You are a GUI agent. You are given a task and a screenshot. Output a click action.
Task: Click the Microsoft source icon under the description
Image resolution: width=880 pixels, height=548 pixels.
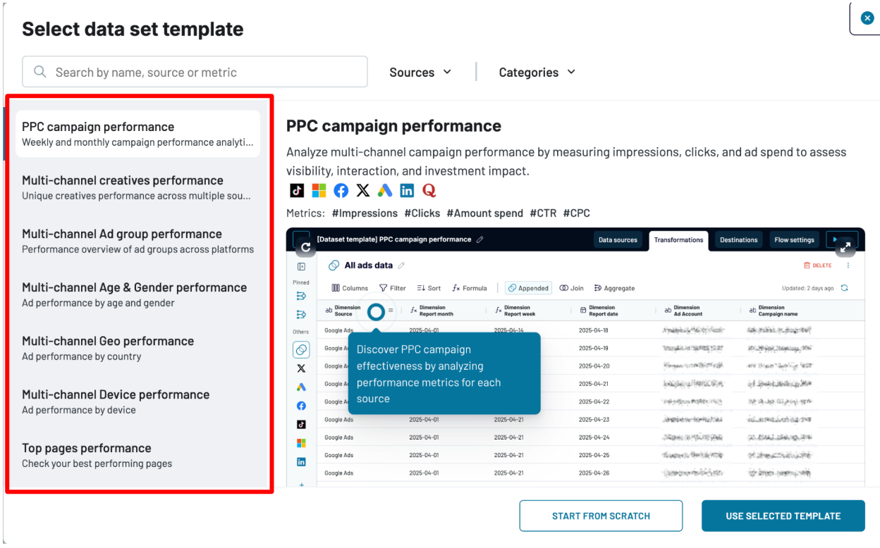(319, 191)
